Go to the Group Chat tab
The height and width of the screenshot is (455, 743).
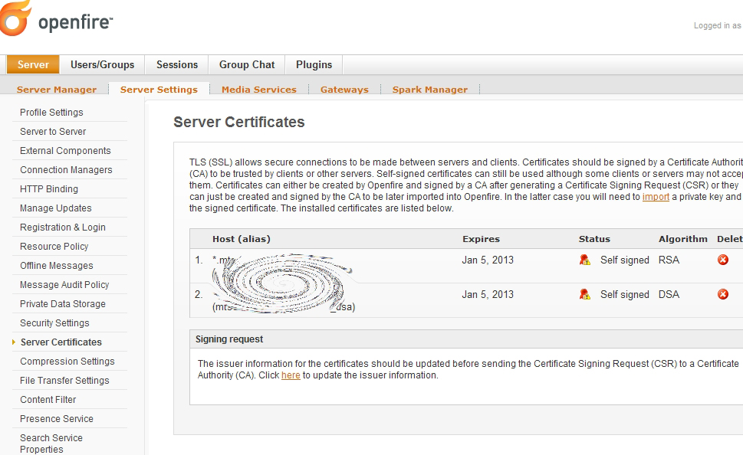tap(247, 64)
